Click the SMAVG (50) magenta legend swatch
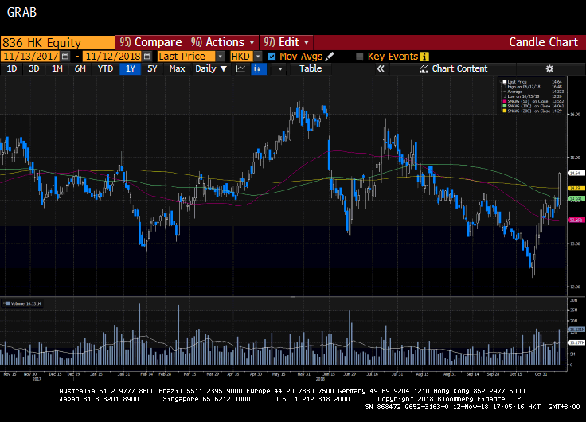586x422 pixels. (505, 101)
